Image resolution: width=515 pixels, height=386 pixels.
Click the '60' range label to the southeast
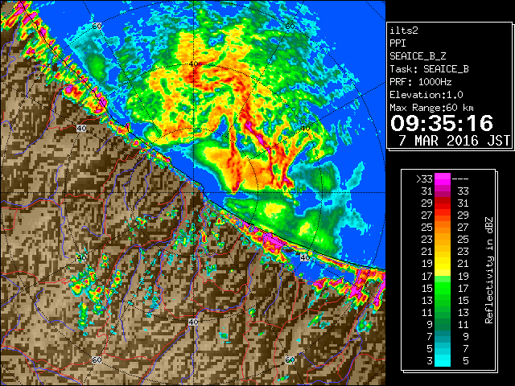pyautogui.click(x=290, y=359)
